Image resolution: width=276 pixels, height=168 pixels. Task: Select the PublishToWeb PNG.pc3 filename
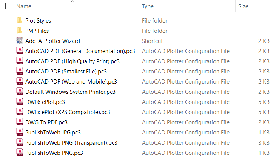[54, 153]
